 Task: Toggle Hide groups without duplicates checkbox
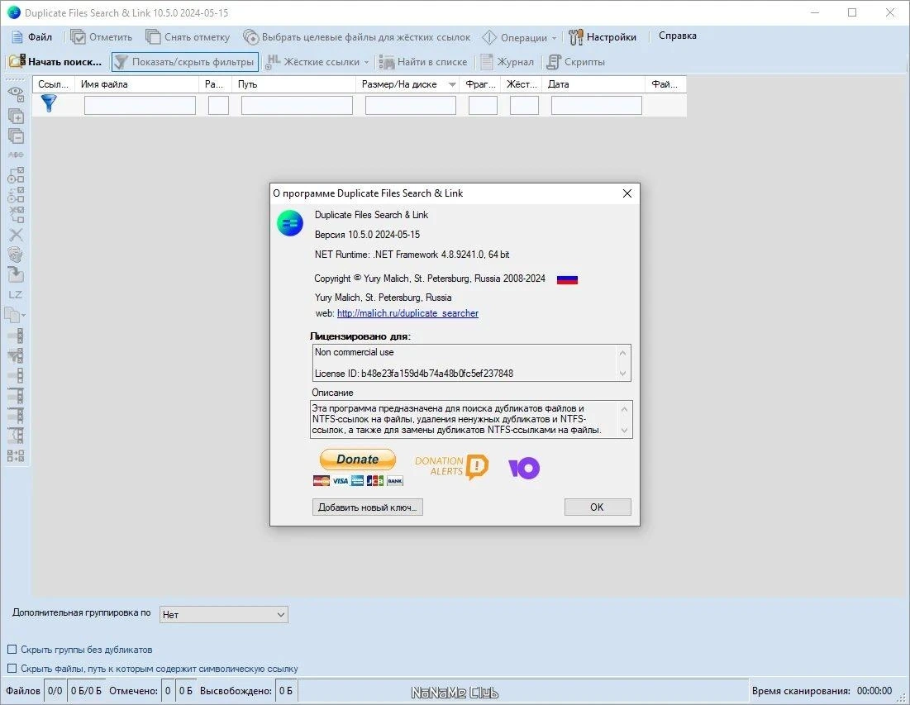click(12, 650)
